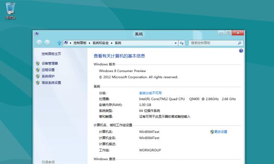Click the 计算机全名 value Win8X64Test
This screenshot has height=164, width=274.
pos(149,138)
